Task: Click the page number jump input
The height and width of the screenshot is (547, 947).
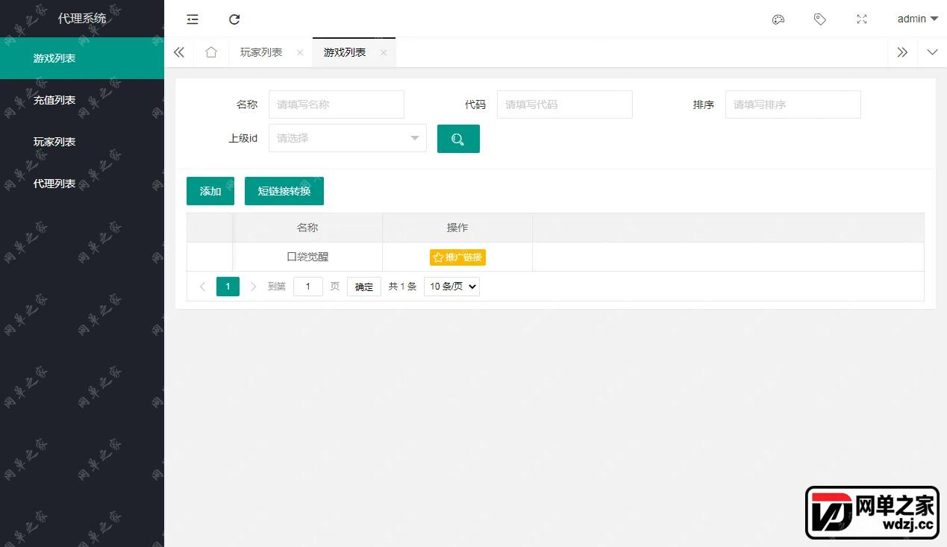Action: coord(308,287)
